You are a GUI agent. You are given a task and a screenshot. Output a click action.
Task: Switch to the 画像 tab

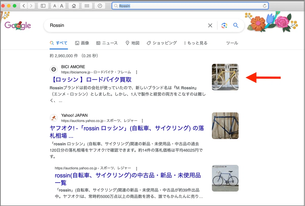click(82, 43)
